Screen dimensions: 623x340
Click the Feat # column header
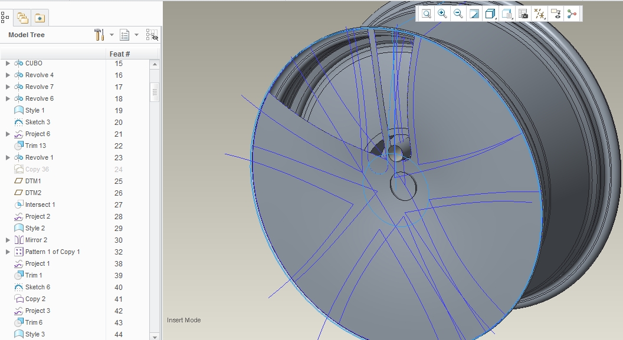(x=120, y=54)
